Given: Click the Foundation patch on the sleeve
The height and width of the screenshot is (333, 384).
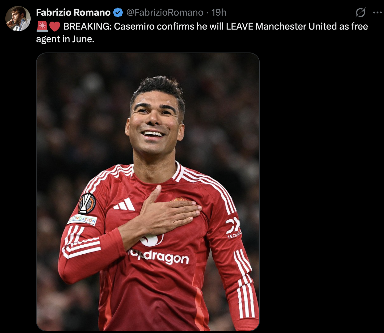Looking at the screenshot, I should click(x=82, y=220).
